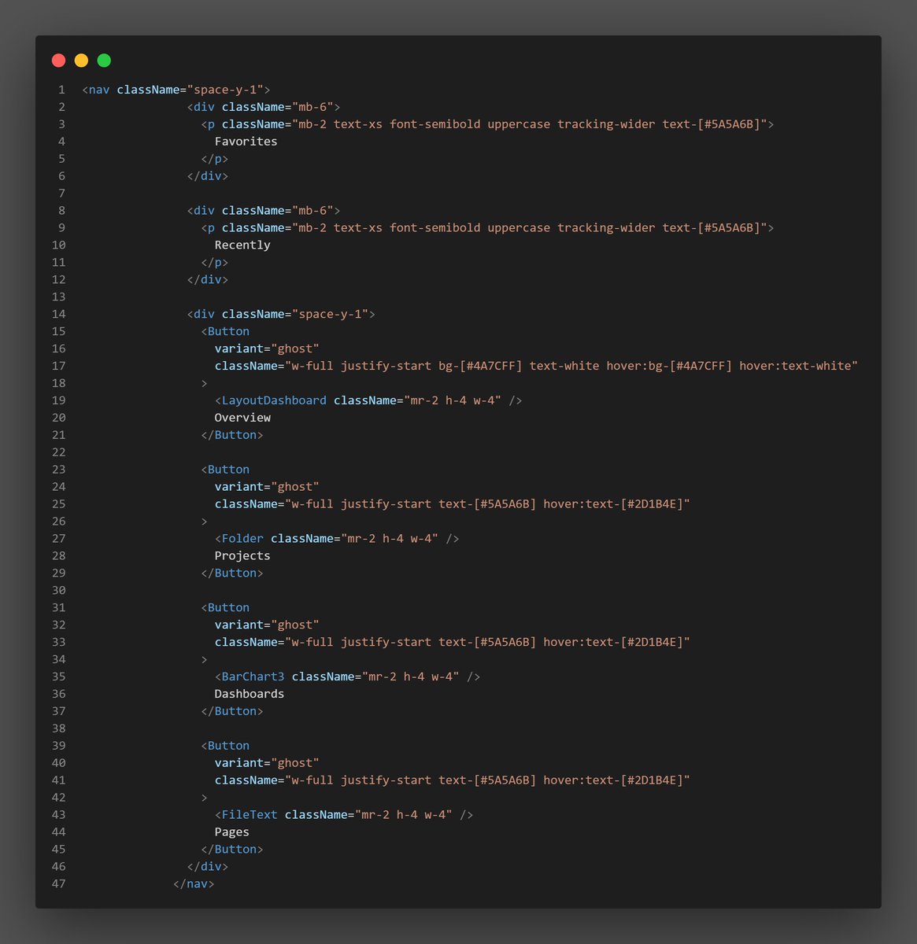This screenshot has height=944, width=917.
Task: Click the closing </p> on line 11
Action: [215, 263]
